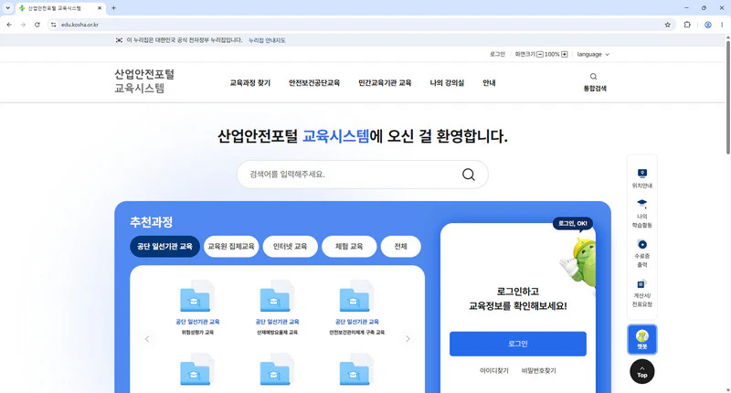Open the browser profile icon

pos(707,25)
